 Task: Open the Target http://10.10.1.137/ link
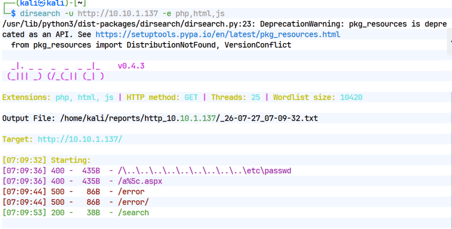pyautogui.click(x=80, y=139)
